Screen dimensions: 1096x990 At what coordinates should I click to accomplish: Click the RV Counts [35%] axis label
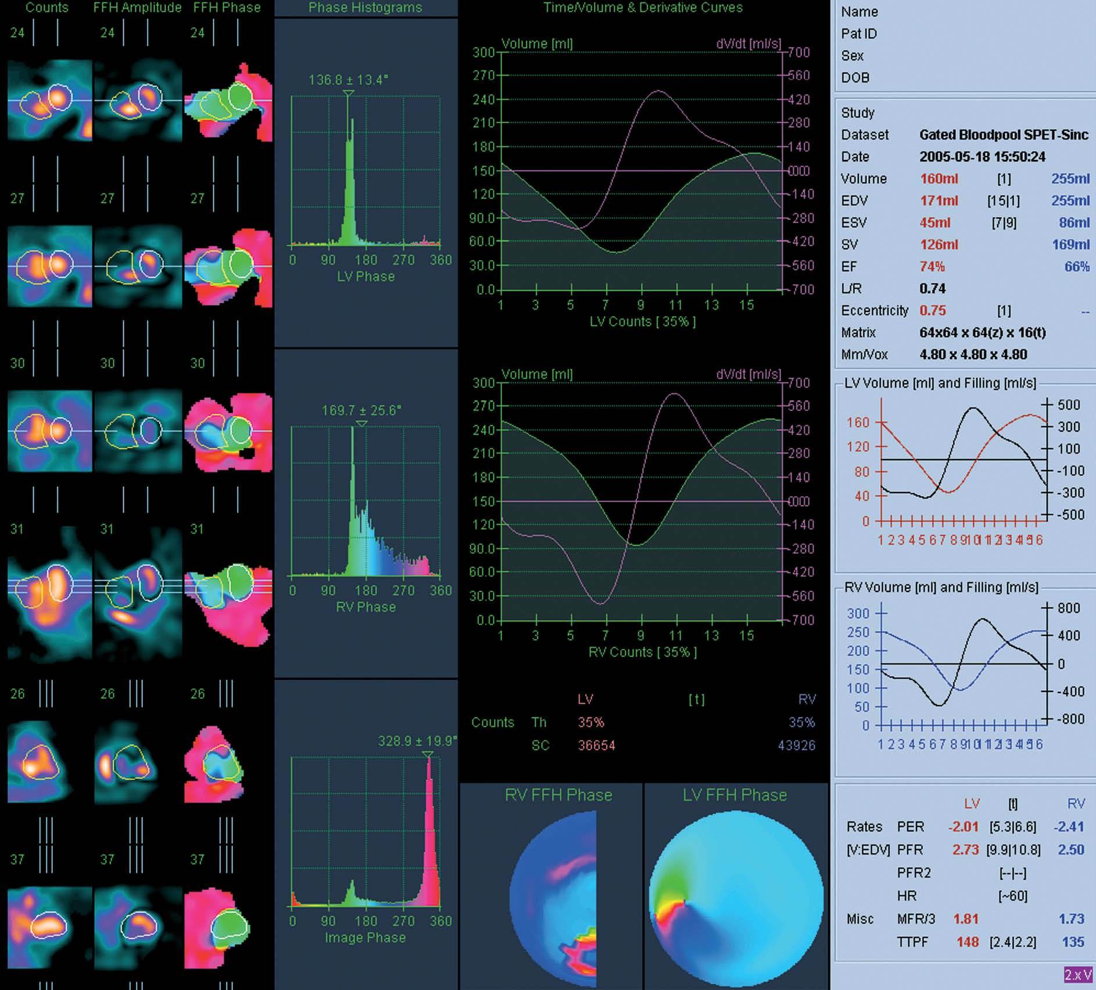pos(642,652)
